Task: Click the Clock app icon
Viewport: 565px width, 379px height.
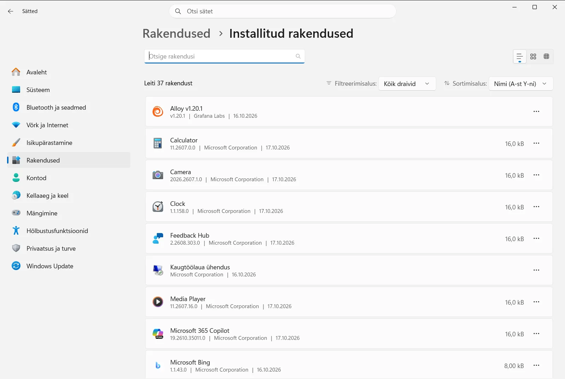Action: (158, 207)
